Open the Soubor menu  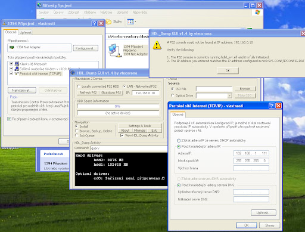44,13
